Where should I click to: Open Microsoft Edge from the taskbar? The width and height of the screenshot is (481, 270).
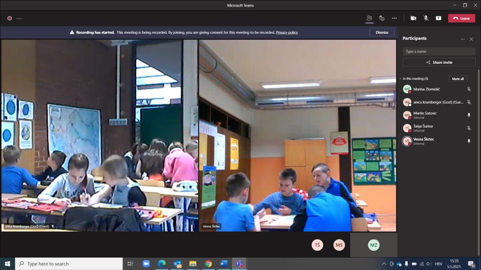click(x=162, y=263)
